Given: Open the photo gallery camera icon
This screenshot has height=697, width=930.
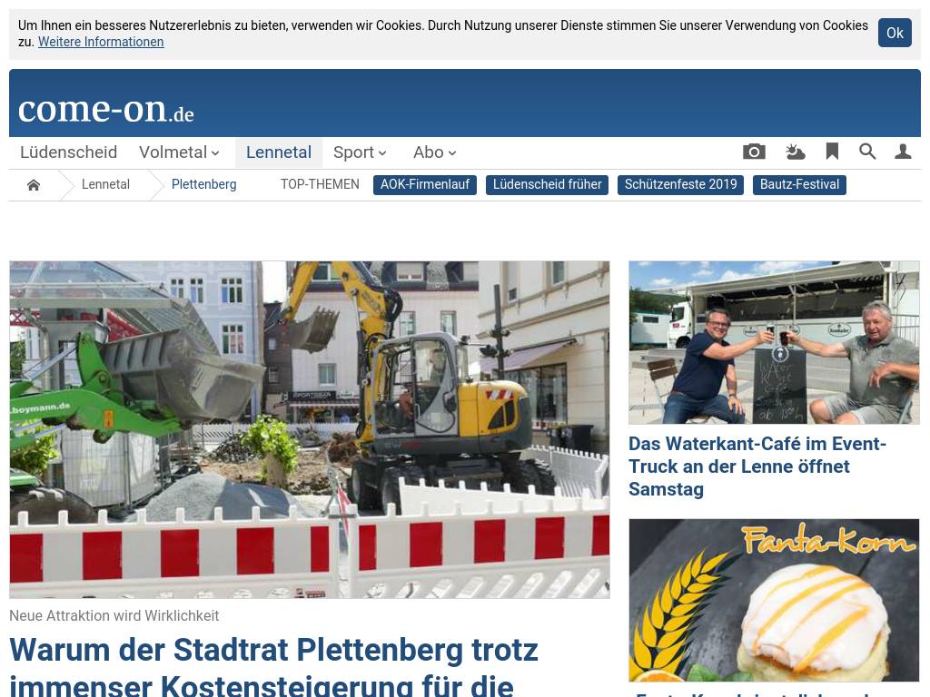Looking at the screenshot, I should (x=754, y=152).
